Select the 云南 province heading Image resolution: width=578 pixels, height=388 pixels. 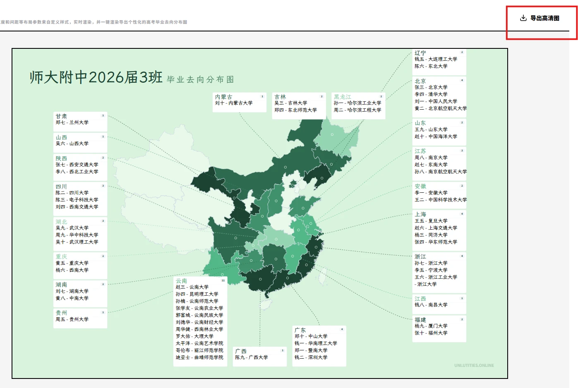point(181,281)
